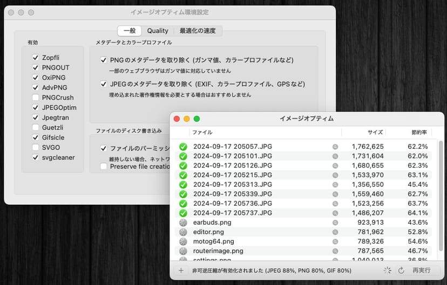Enable the PNGCrush checkbox
The width and height of the screenshot is (447, 285).
coord(36,98)
